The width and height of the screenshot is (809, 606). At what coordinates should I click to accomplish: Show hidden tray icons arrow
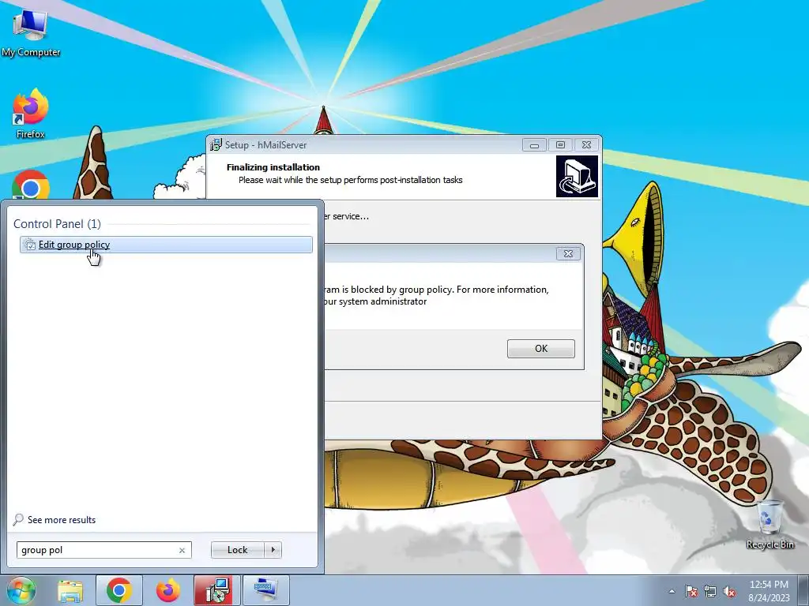(672, 591)
